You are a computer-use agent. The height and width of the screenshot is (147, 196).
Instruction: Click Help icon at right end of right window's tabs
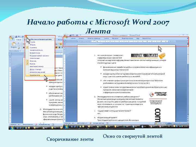pyautogui.click(x=188, y=38)
